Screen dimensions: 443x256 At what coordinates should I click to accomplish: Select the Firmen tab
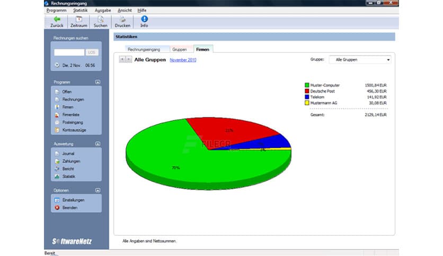click(x=202, y=49)
